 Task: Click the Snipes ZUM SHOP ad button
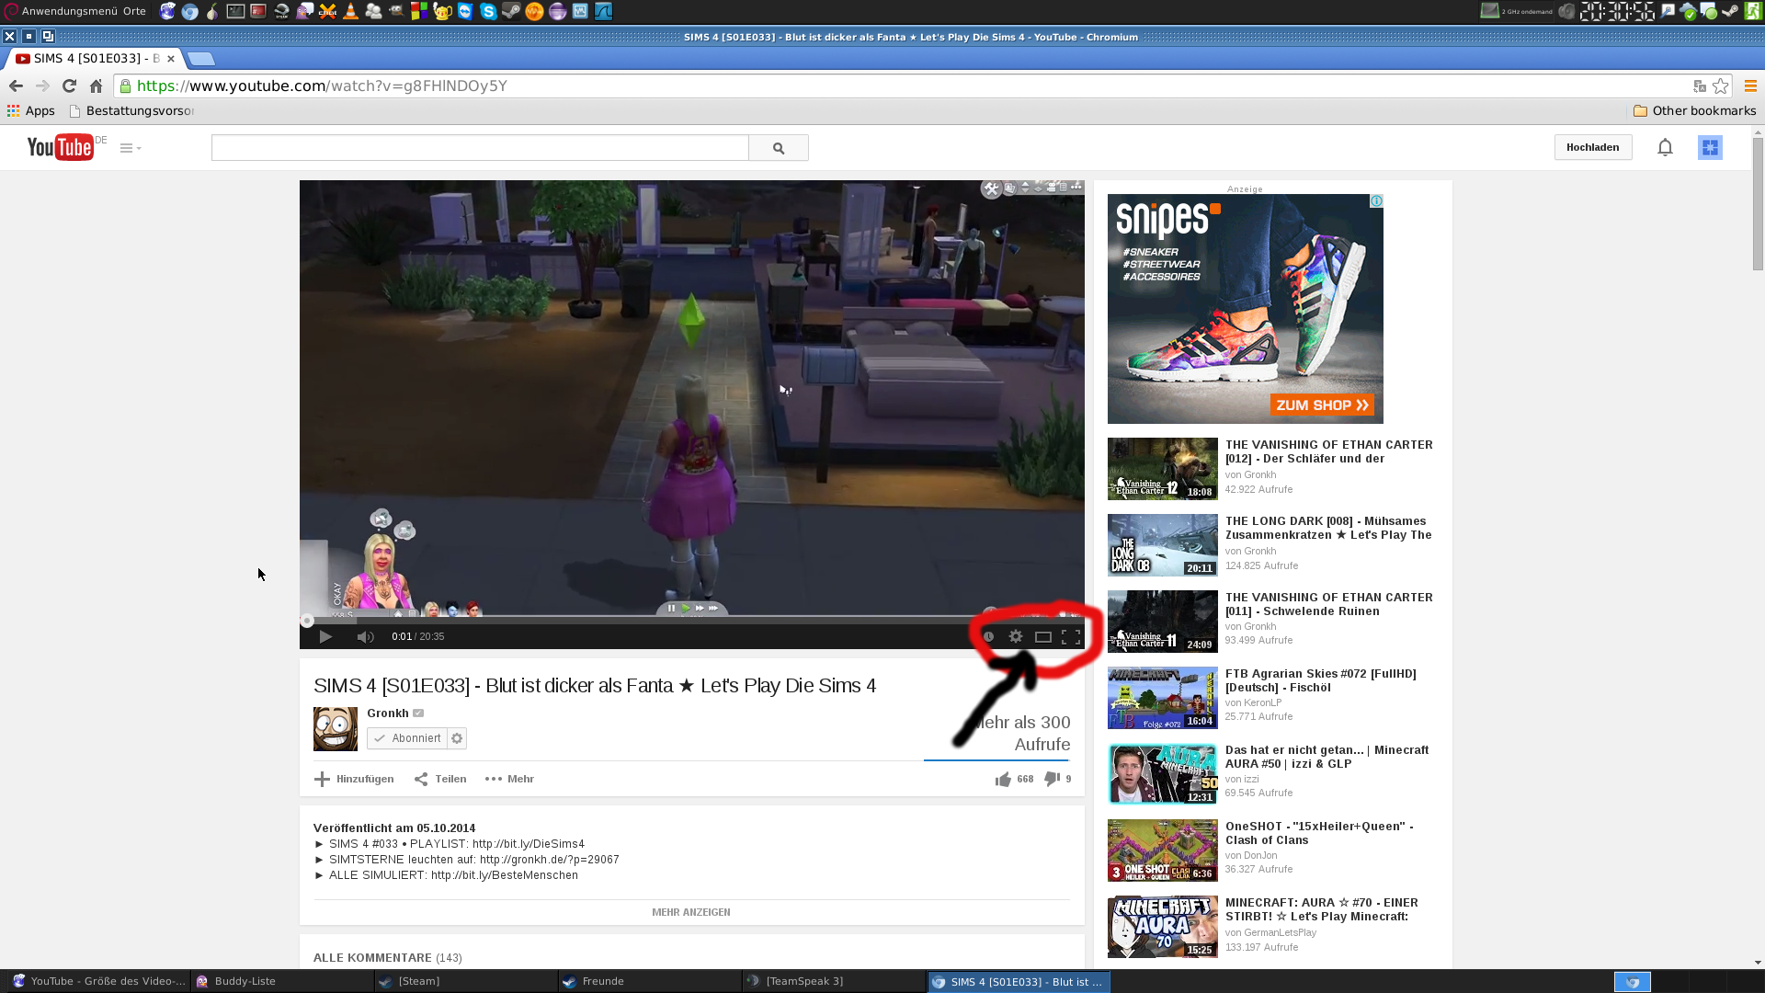1322,405
